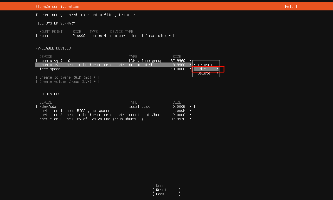Click the Done button
This screenshot has height=200, width=333.
tap(166, 186)
